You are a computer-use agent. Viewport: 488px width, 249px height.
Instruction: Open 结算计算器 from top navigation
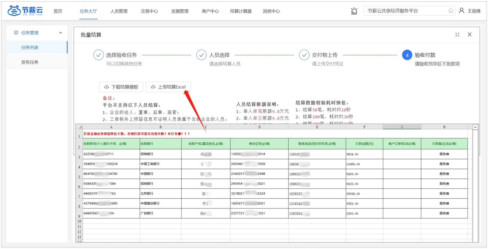tap(241, 11)
